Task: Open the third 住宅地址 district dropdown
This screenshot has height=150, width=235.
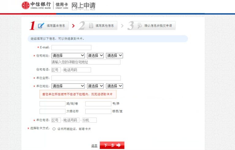Action: (114, 56)
